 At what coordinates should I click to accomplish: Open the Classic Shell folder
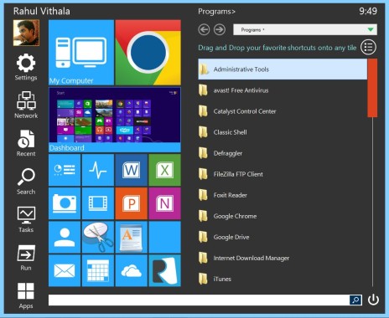(283, 132)
